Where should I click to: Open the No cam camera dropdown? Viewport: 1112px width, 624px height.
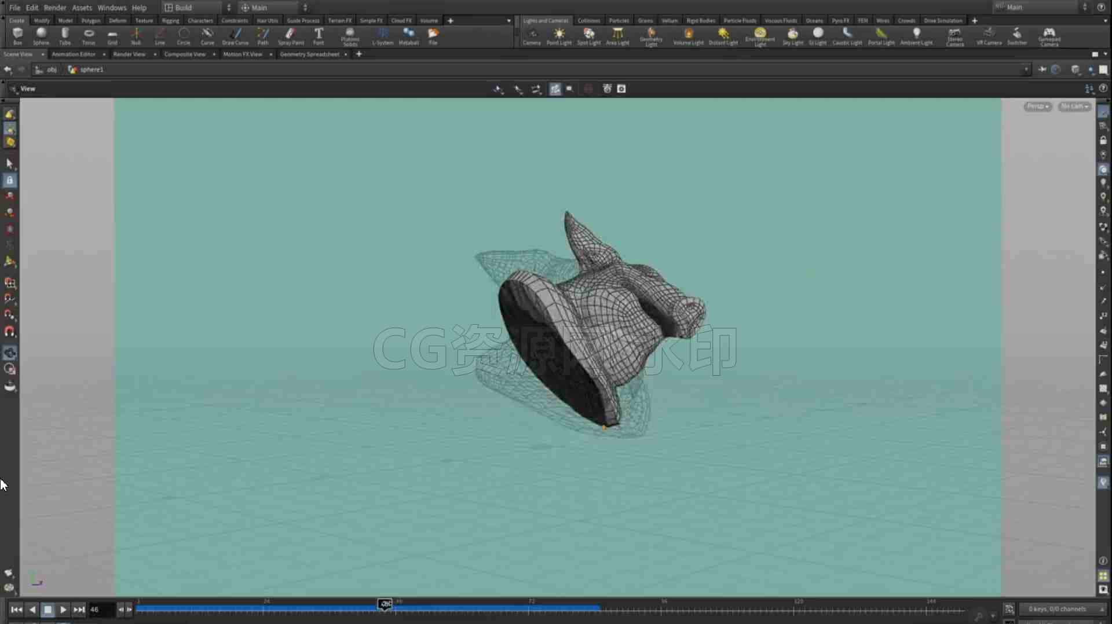tap(1074, 107)
